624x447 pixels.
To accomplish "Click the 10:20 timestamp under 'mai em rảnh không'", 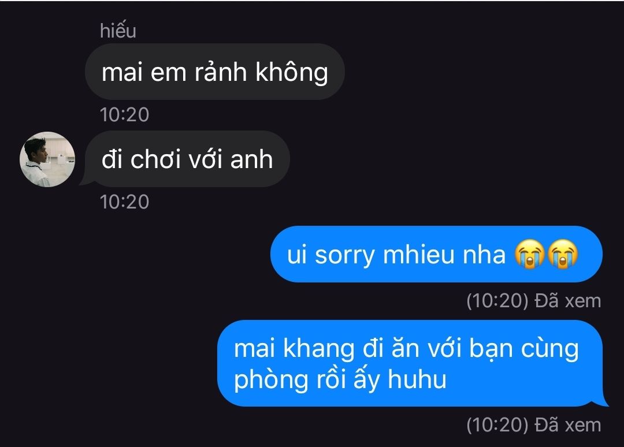I will coord(125,114).
